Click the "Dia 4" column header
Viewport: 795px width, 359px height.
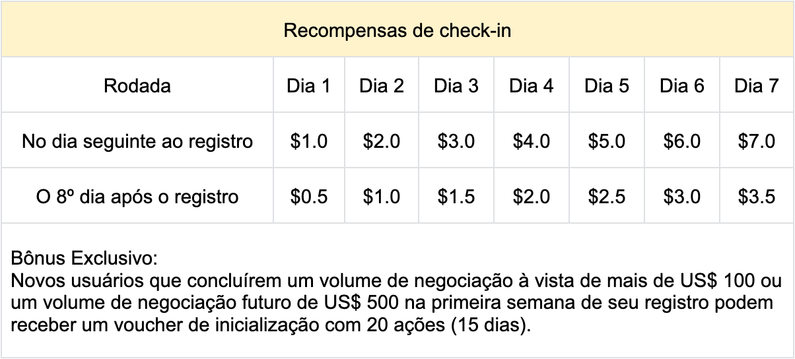pyautogui.click(x=532, y=86)
